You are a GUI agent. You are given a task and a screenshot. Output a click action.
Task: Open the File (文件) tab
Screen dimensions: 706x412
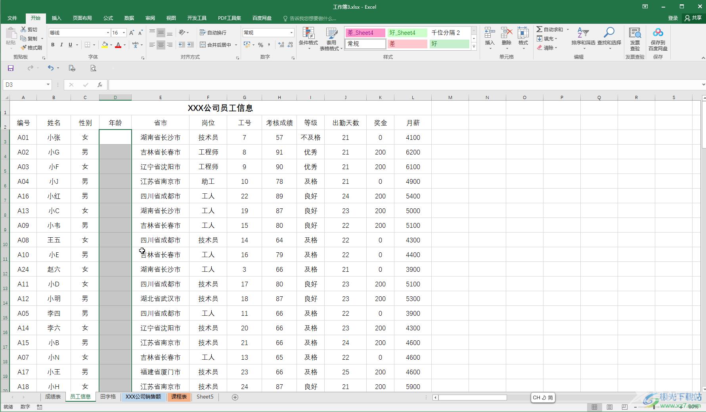[12, 18]
